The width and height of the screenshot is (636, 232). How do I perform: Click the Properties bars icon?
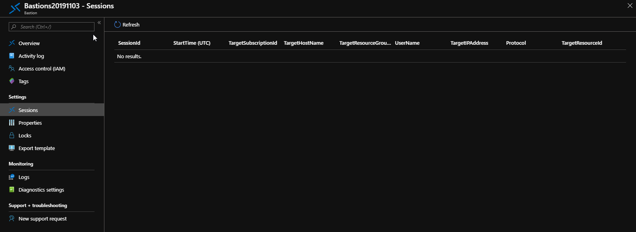(12, 123)
